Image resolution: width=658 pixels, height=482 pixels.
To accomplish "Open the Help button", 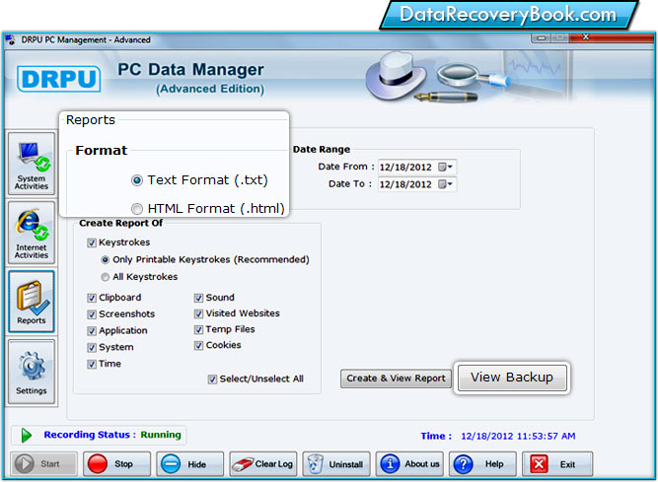I will pyautogui.click(x=482, y=464).
